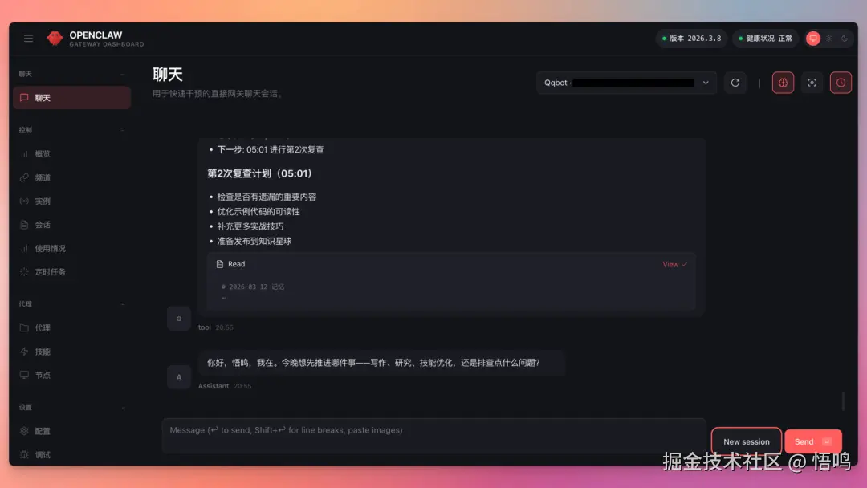Open the history clock icon near Send area
This screenshot has width=867, height=488.
[841, 83]
